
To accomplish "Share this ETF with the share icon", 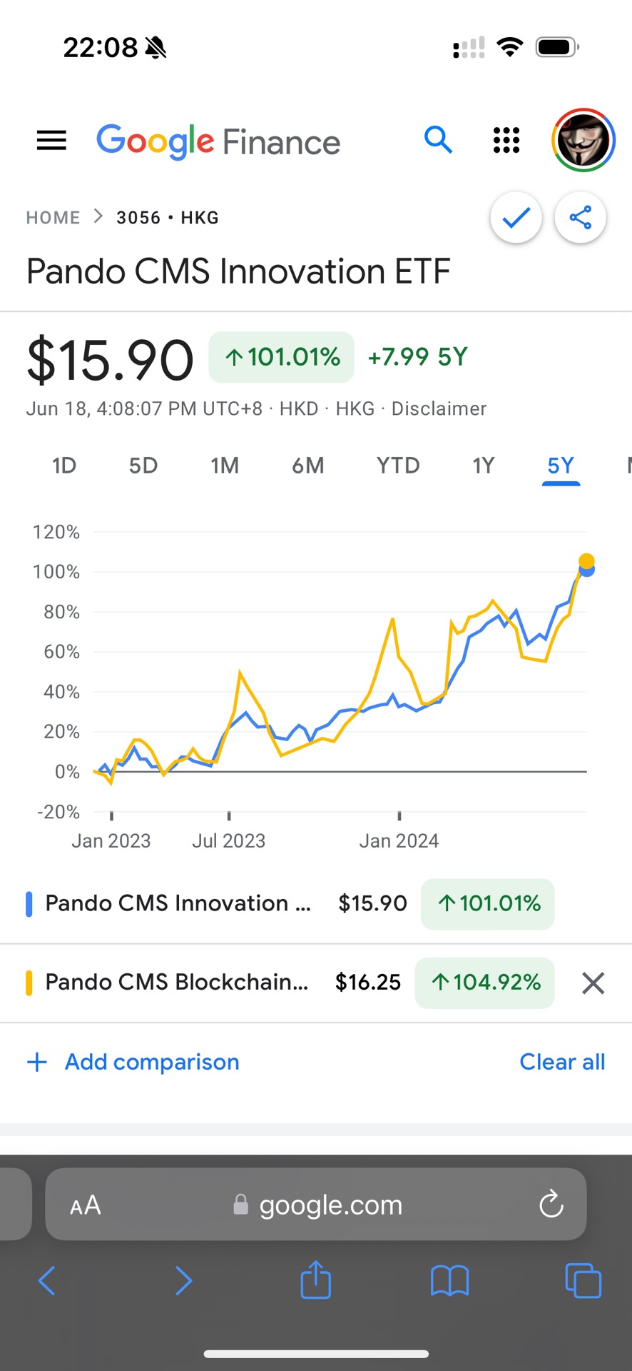I will pyautogui.click(x=580, y=217).
